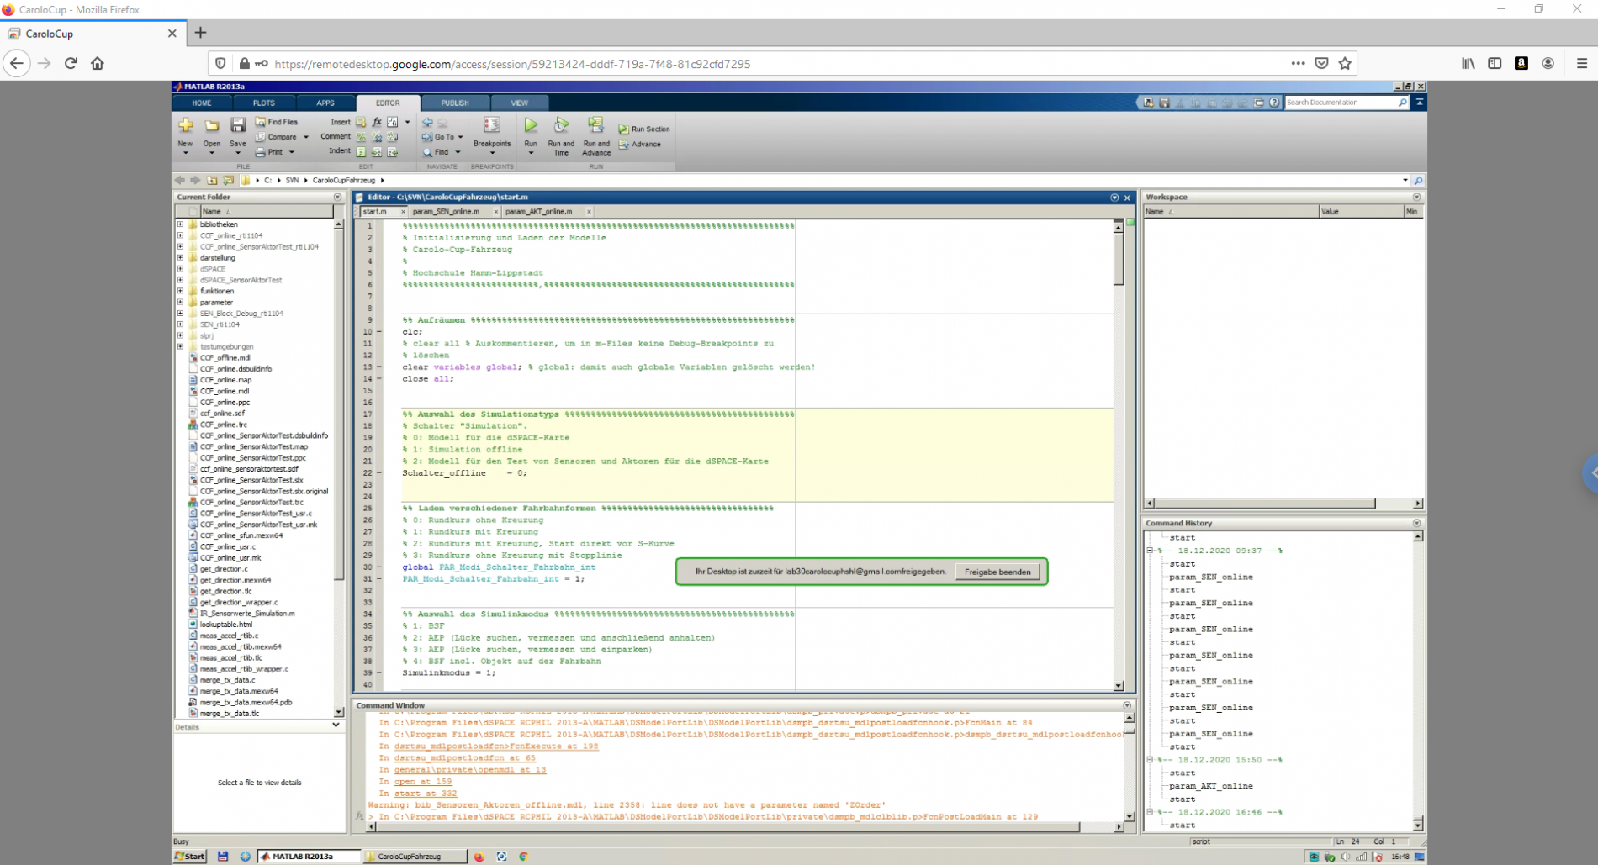Toggle breakpoint dash at line 22
Image resolution: width=1598 pixels, height=865 pixels.
point(379,473)
